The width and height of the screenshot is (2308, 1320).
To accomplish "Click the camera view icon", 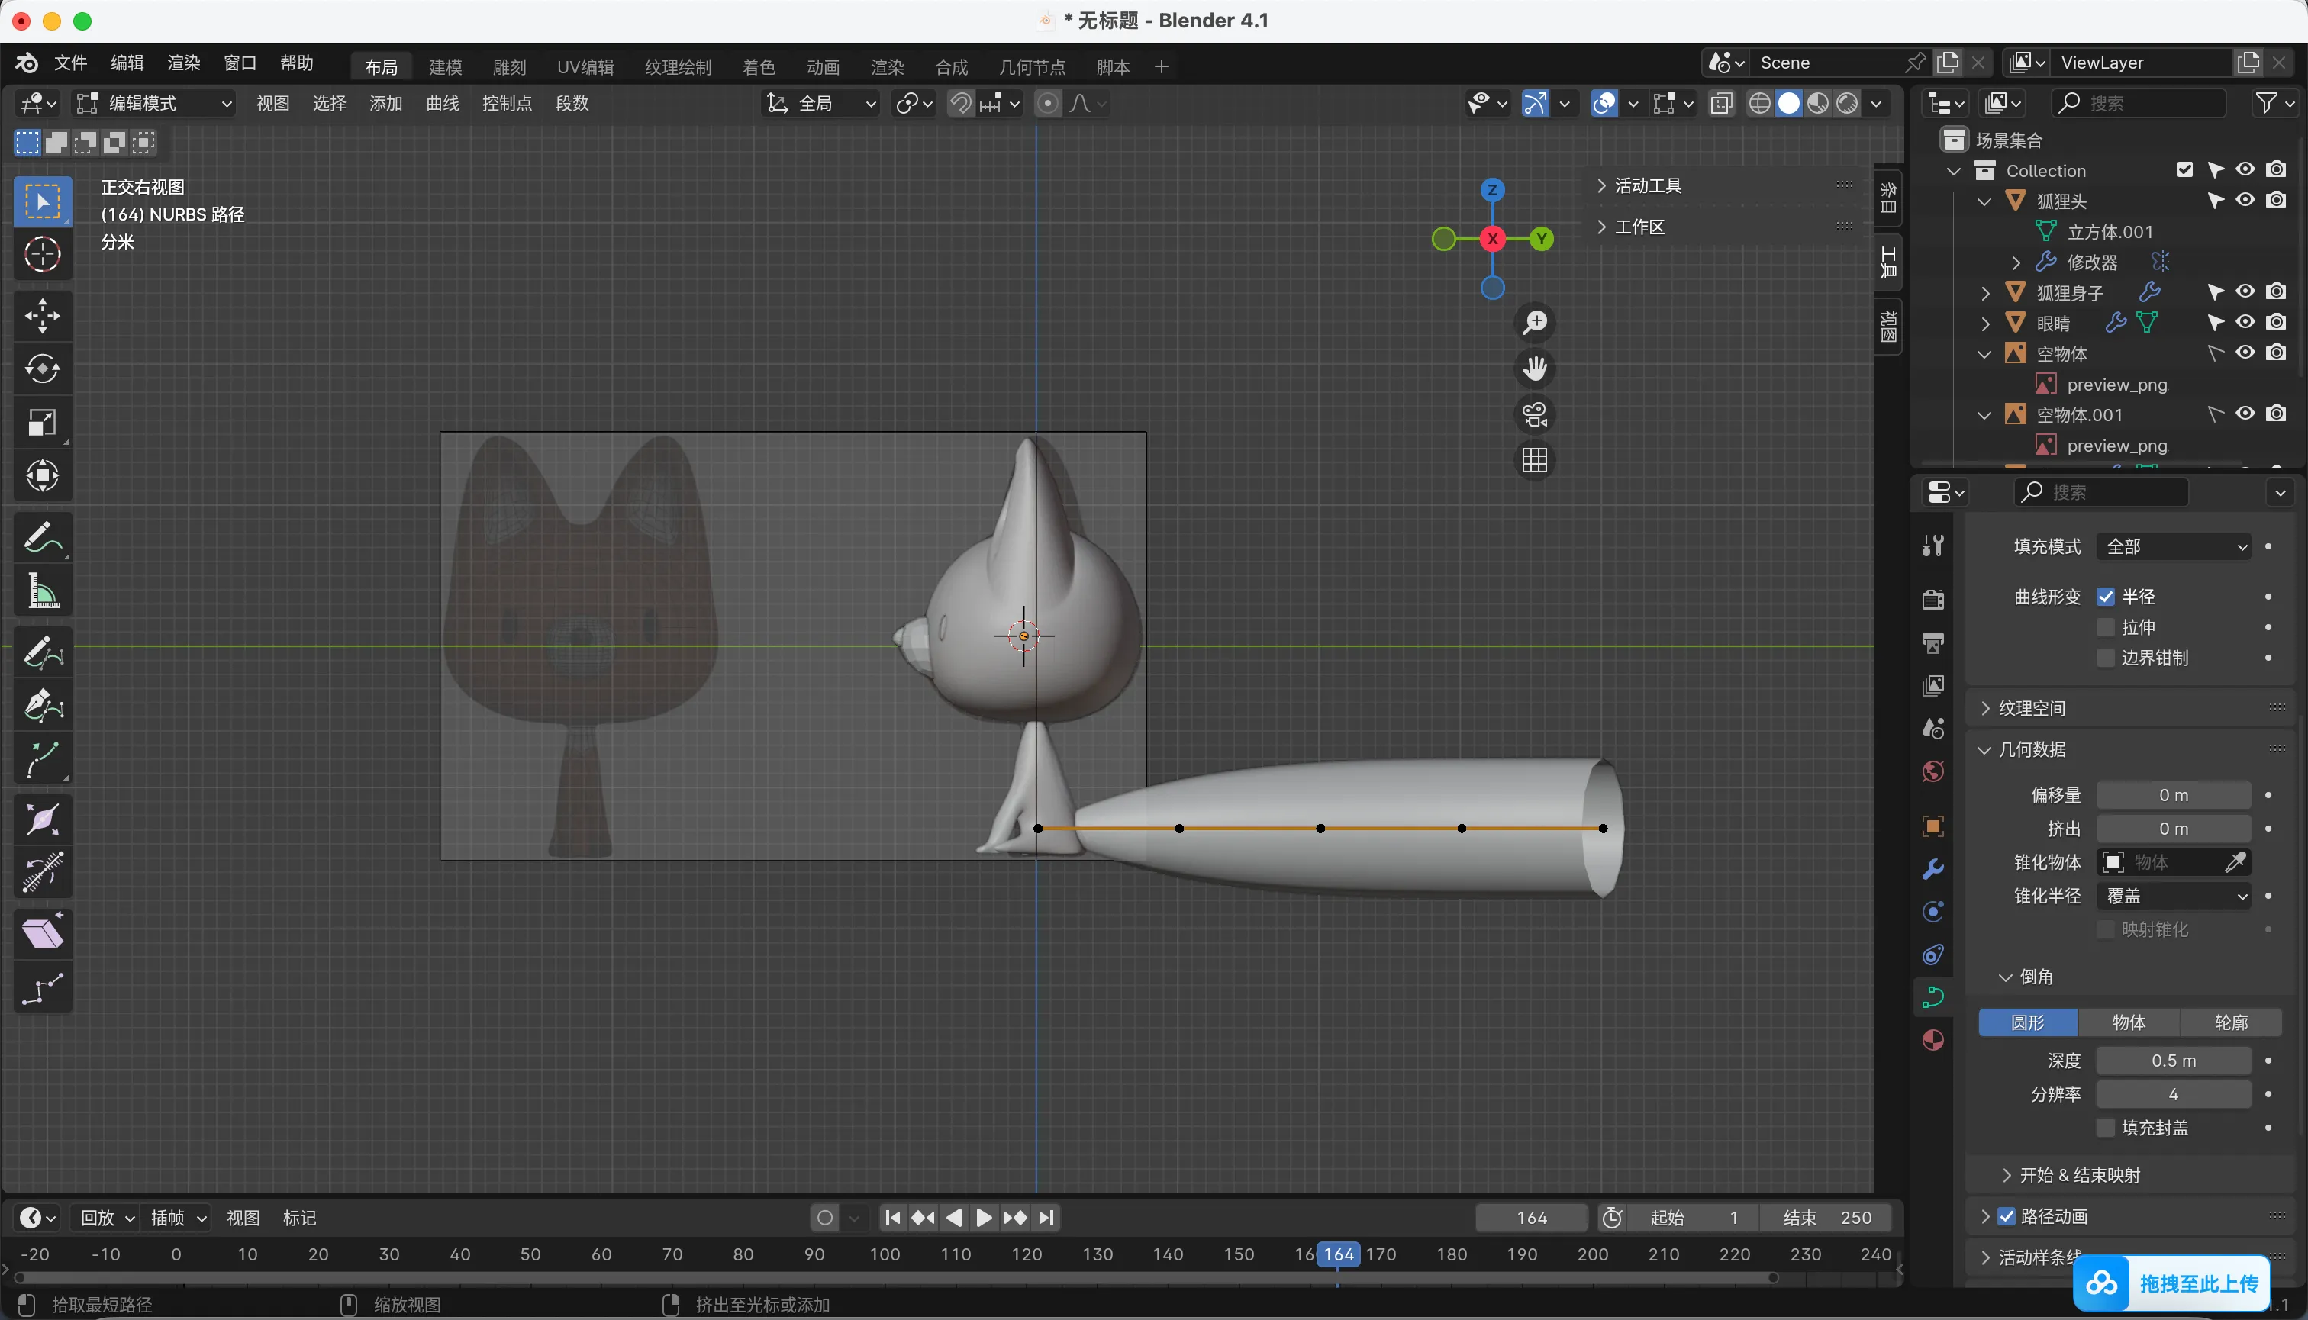I will (x=1534, y=414).
